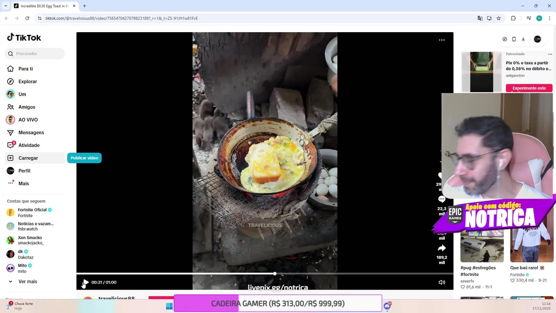
Task: Click the Procurador search field
Action: [35, 53]
